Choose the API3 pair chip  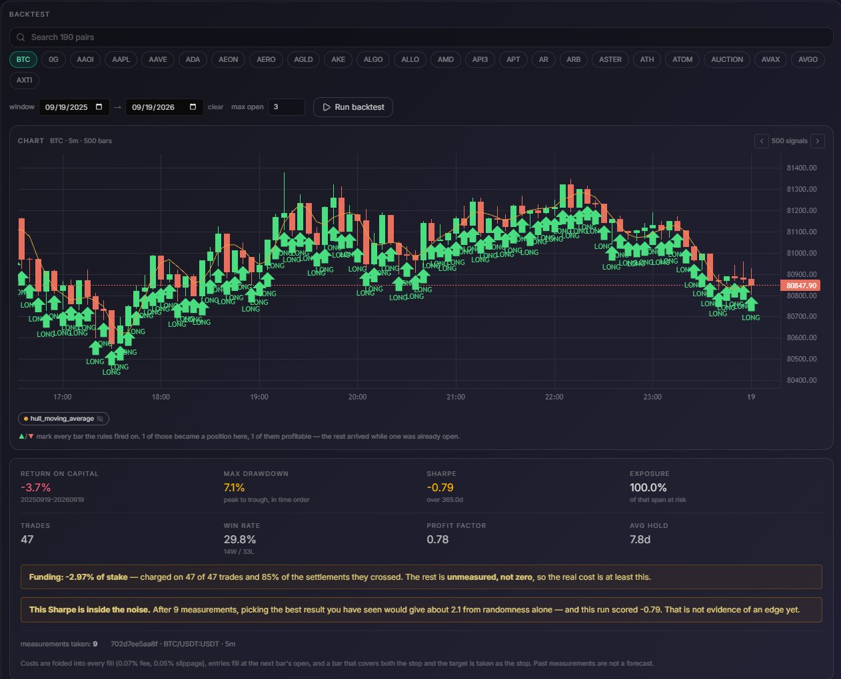pos(480,59)
